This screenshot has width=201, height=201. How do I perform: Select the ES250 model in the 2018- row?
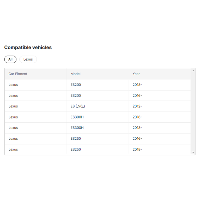[76, 149]
